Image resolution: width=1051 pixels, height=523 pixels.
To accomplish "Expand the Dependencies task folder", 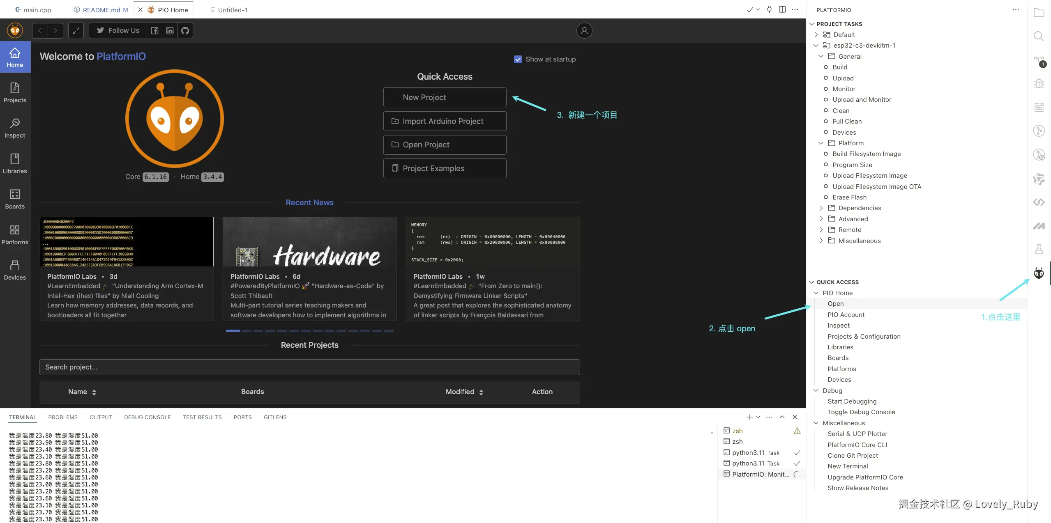I will (x=859, y=208).
